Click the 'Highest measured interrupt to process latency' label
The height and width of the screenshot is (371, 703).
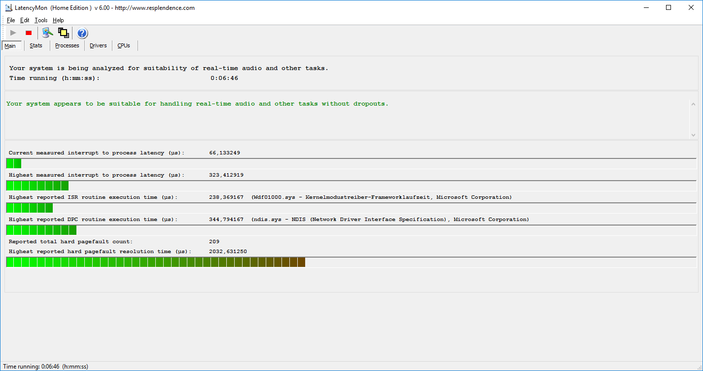tap(97, 175)
